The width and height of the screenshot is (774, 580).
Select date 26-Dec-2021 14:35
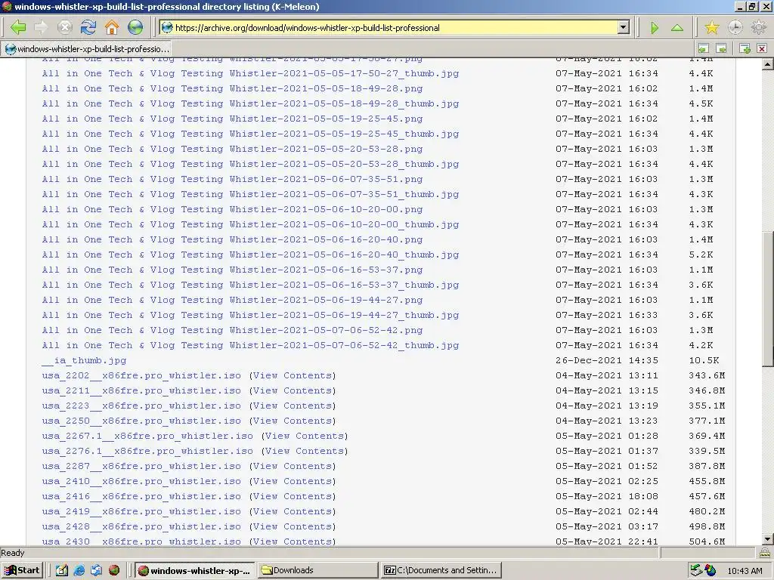tap(607, 360)
